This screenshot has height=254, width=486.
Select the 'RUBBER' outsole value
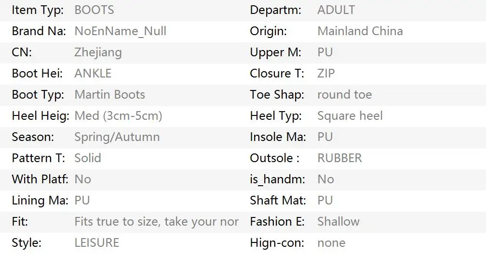click(339, 158)
